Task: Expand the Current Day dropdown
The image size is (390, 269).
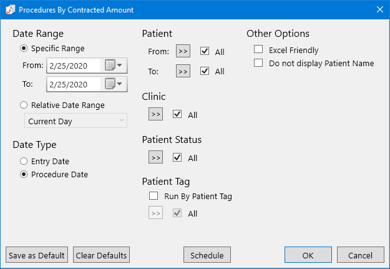Action: point(75,121)
